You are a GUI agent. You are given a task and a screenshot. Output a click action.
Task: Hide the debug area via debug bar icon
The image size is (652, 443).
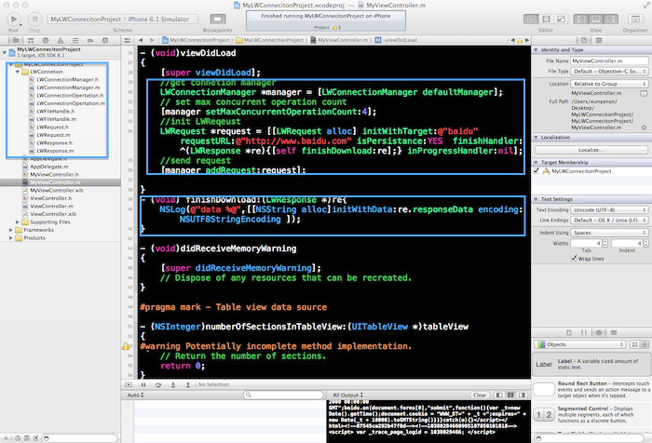[129, 384]
